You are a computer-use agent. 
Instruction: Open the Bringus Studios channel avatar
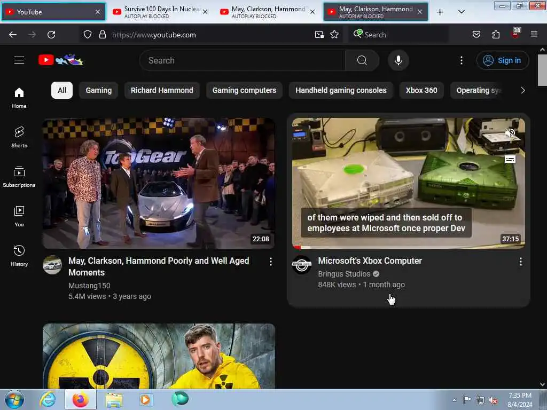click(302, 265)
